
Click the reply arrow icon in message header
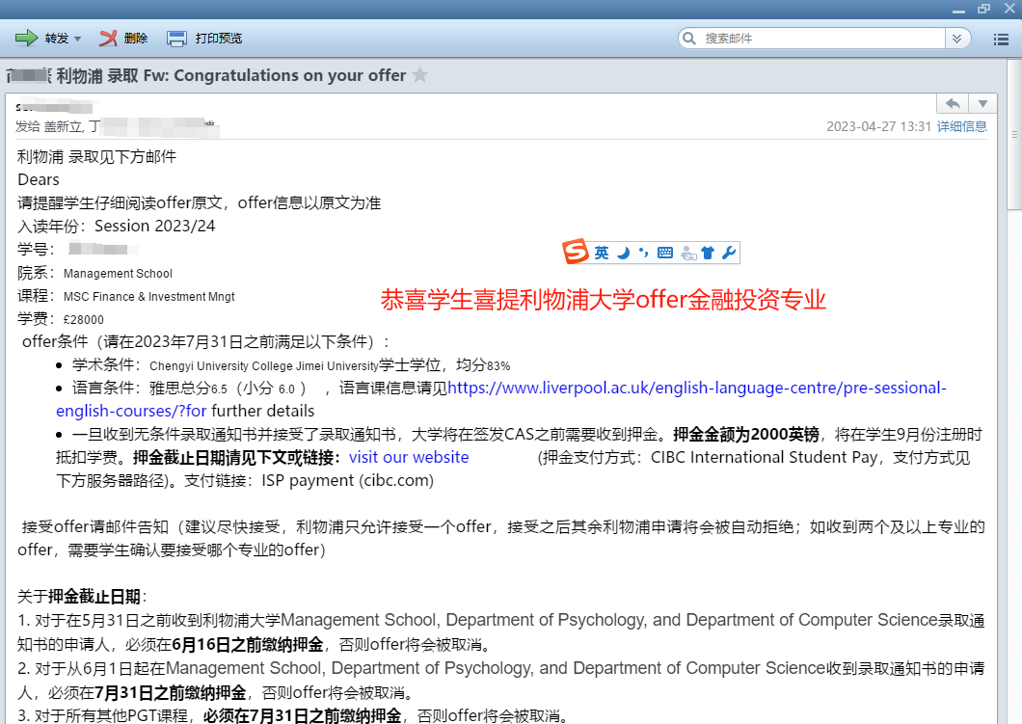(x=952, y=103)
